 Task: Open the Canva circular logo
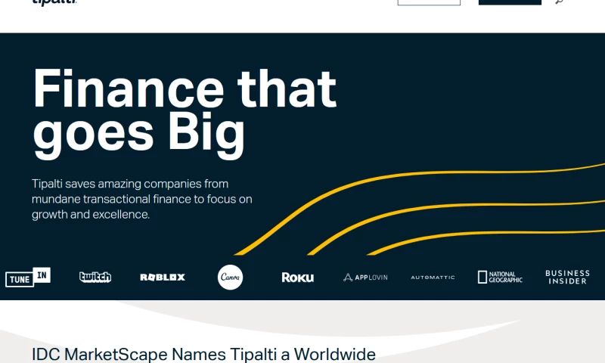click(230, 278)
